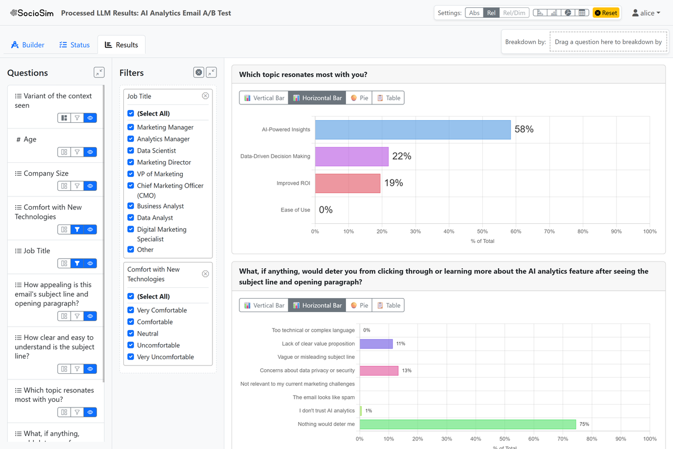Image resolution: width=673 pixels, height=449 pixels.
Task: Uncheck Very Uncomfortable checkbox
Action: pos(131,357)
